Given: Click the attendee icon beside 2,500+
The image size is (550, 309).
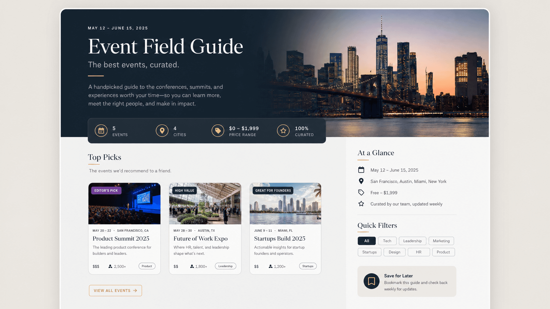Looking at the screenshot, I should click(x=110, y=266).
